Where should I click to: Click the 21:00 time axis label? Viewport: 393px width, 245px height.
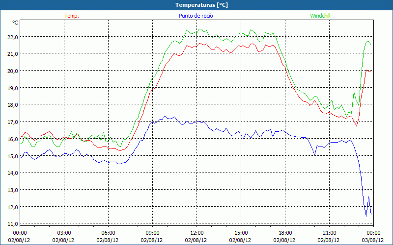tap(329, 233)
